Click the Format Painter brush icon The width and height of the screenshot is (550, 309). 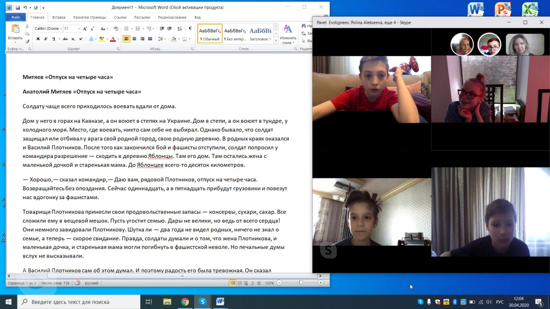27,41
